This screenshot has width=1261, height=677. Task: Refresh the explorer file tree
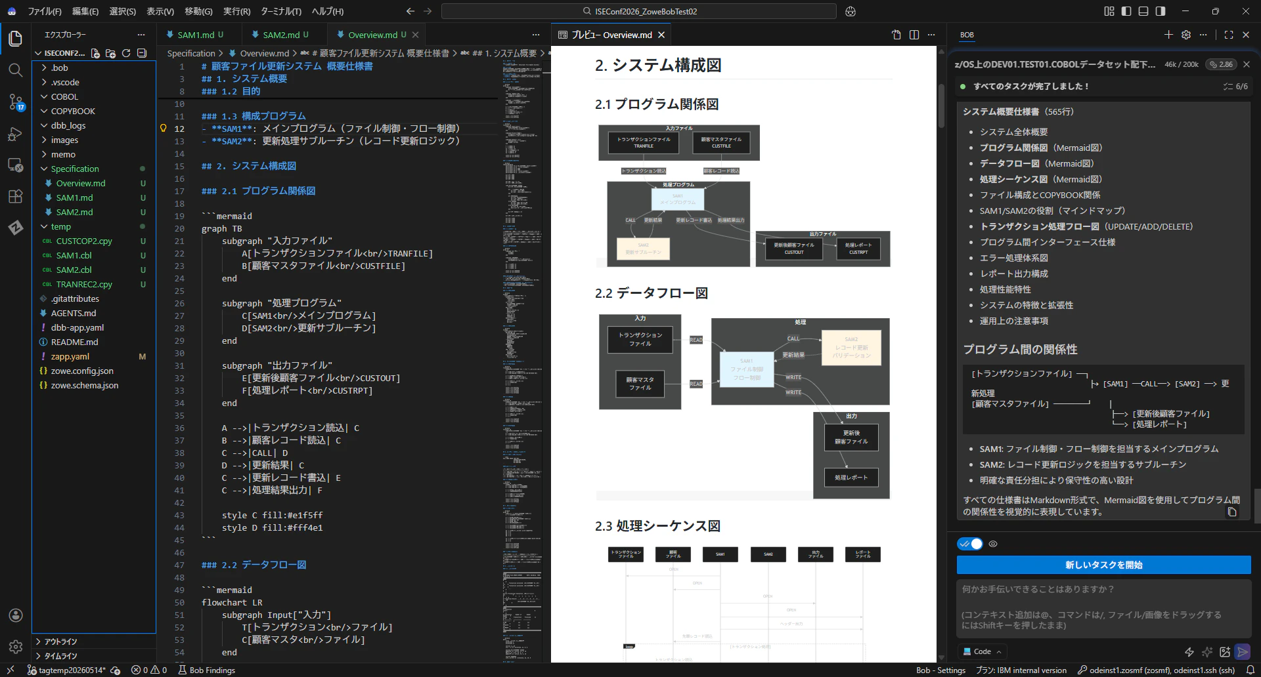coord(126,53)
